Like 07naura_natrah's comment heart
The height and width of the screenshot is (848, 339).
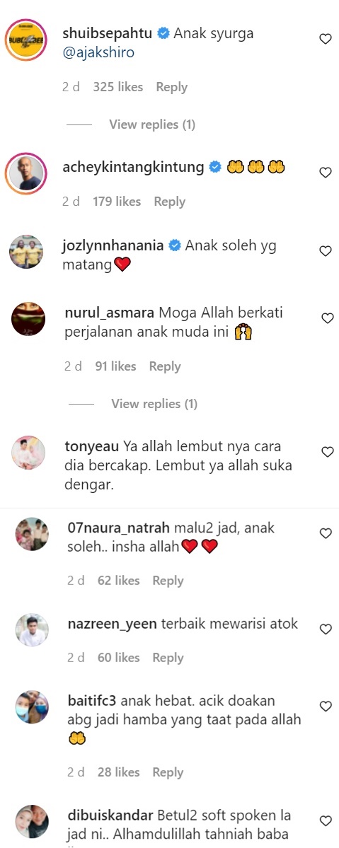[x=326, y=533]
